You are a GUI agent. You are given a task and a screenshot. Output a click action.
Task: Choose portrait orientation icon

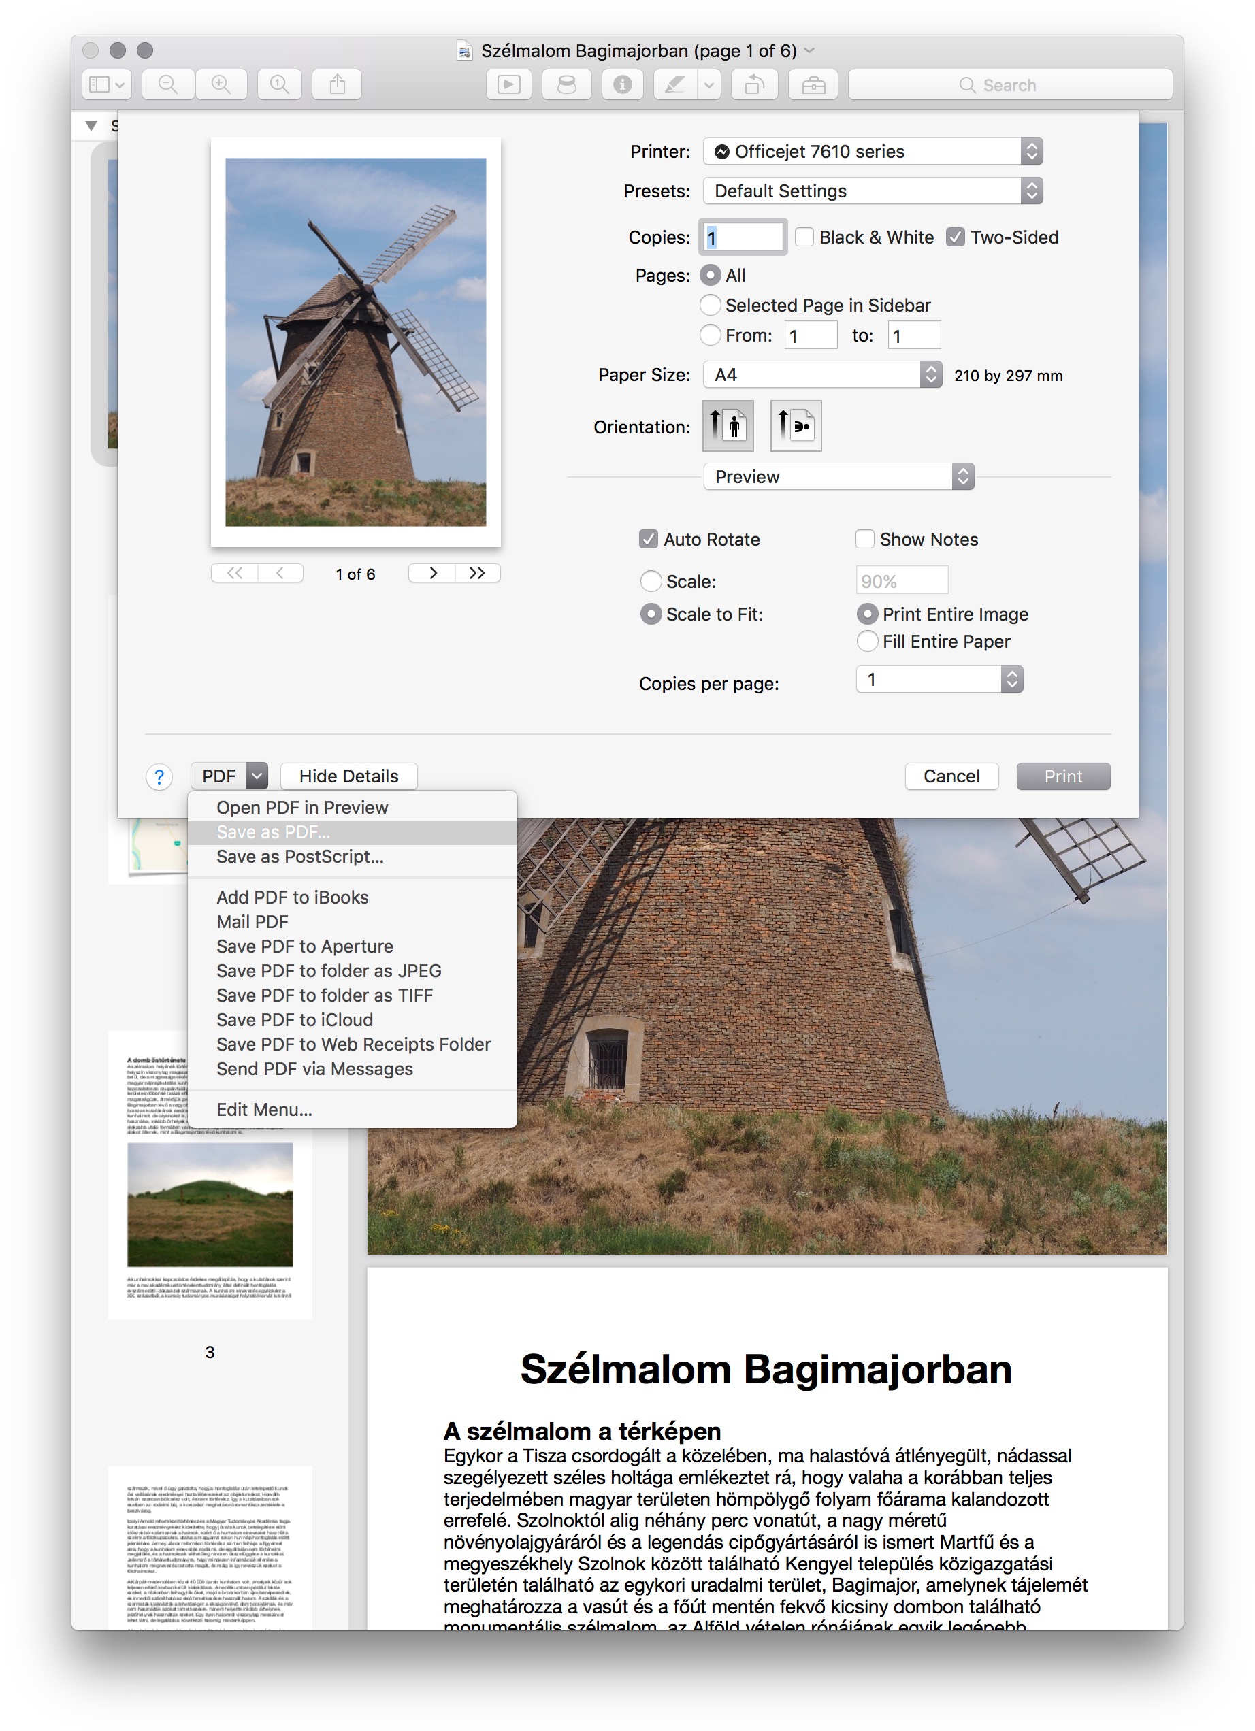pos(728,426)
